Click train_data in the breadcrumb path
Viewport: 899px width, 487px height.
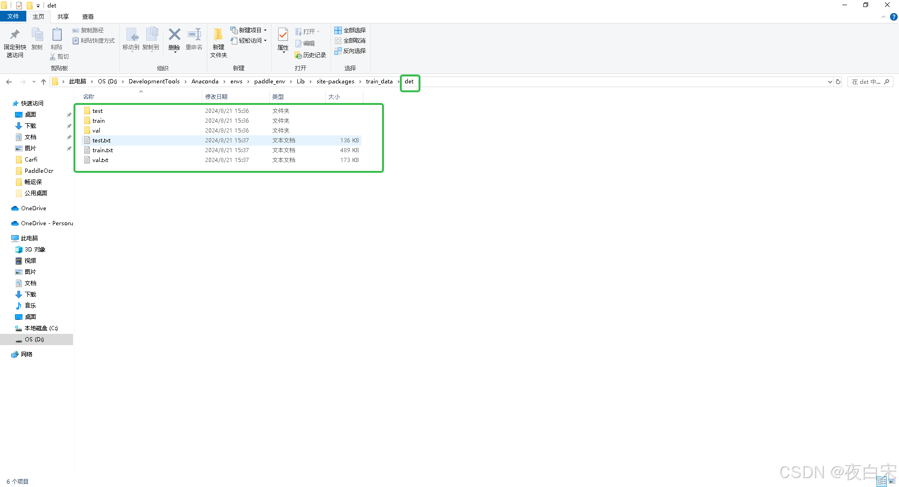tap(379, 81)
